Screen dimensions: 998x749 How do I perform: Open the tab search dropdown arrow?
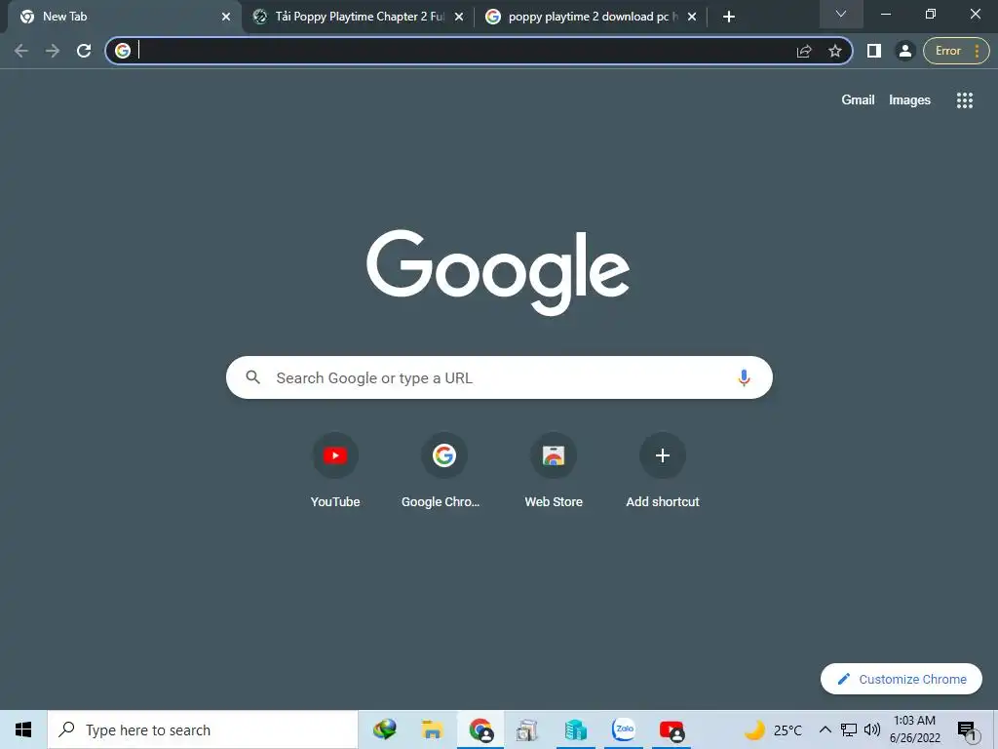[x=841, y=14]
